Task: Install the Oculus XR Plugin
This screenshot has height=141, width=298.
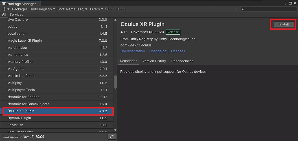Action: pyautogui.click(x=284, y=24)
